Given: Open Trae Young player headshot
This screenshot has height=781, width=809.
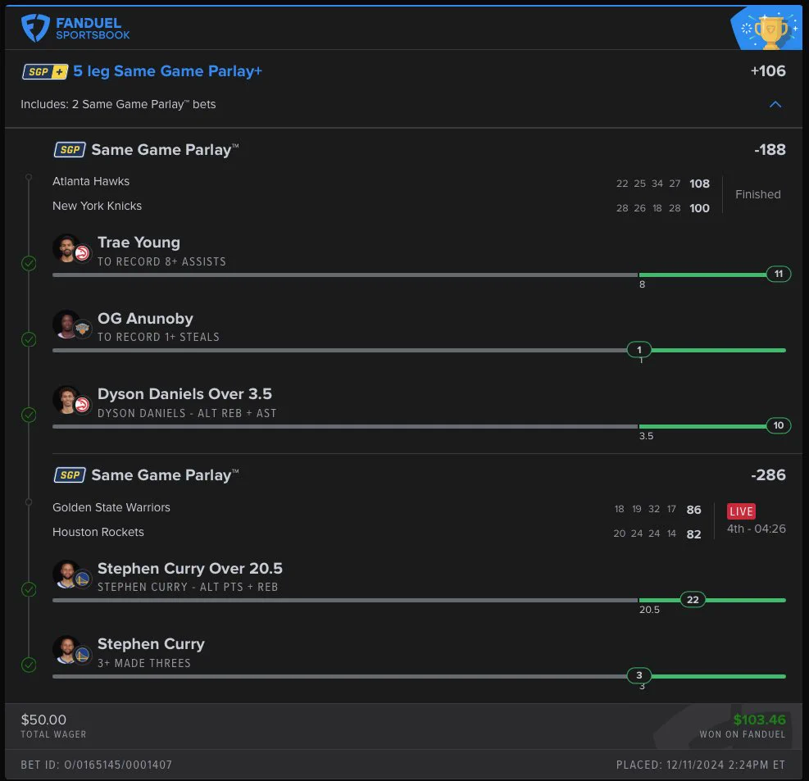Looking at the screenshot, I should [66, 248].
